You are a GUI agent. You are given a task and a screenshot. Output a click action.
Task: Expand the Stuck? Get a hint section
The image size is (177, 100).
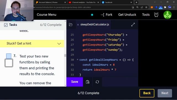pyautogui.click(x=32, y=44)
